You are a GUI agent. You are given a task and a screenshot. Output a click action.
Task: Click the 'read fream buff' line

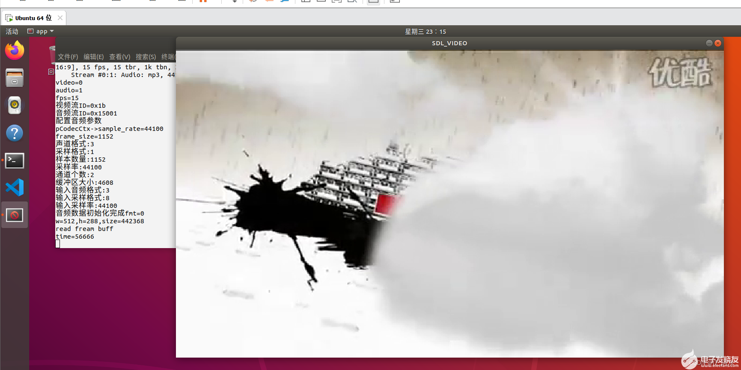pyautogui.click(x=84, y=229)
